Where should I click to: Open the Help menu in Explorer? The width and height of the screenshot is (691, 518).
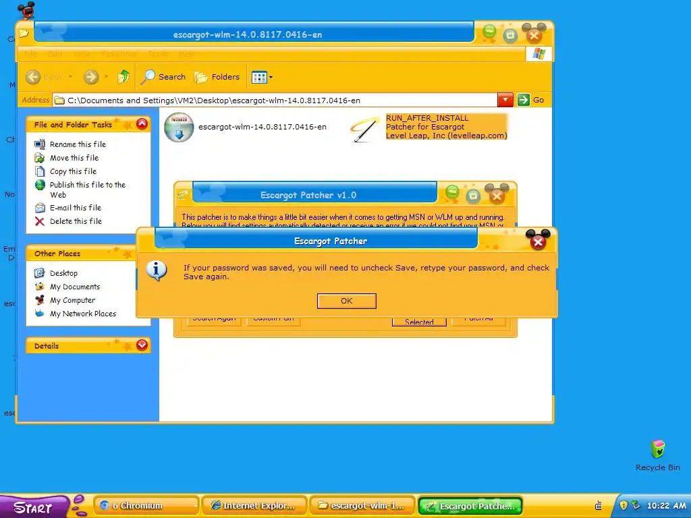(187, 54)
